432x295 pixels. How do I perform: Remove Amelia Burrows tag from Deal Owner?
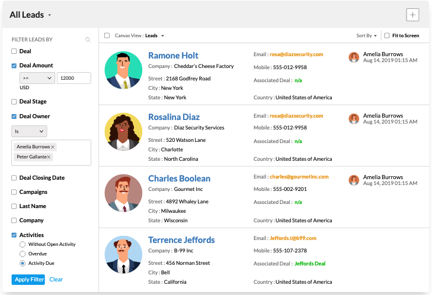tap(52, 147)
